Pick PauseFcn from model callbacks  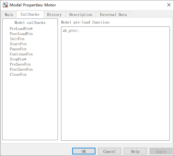(x=18, y=49)
